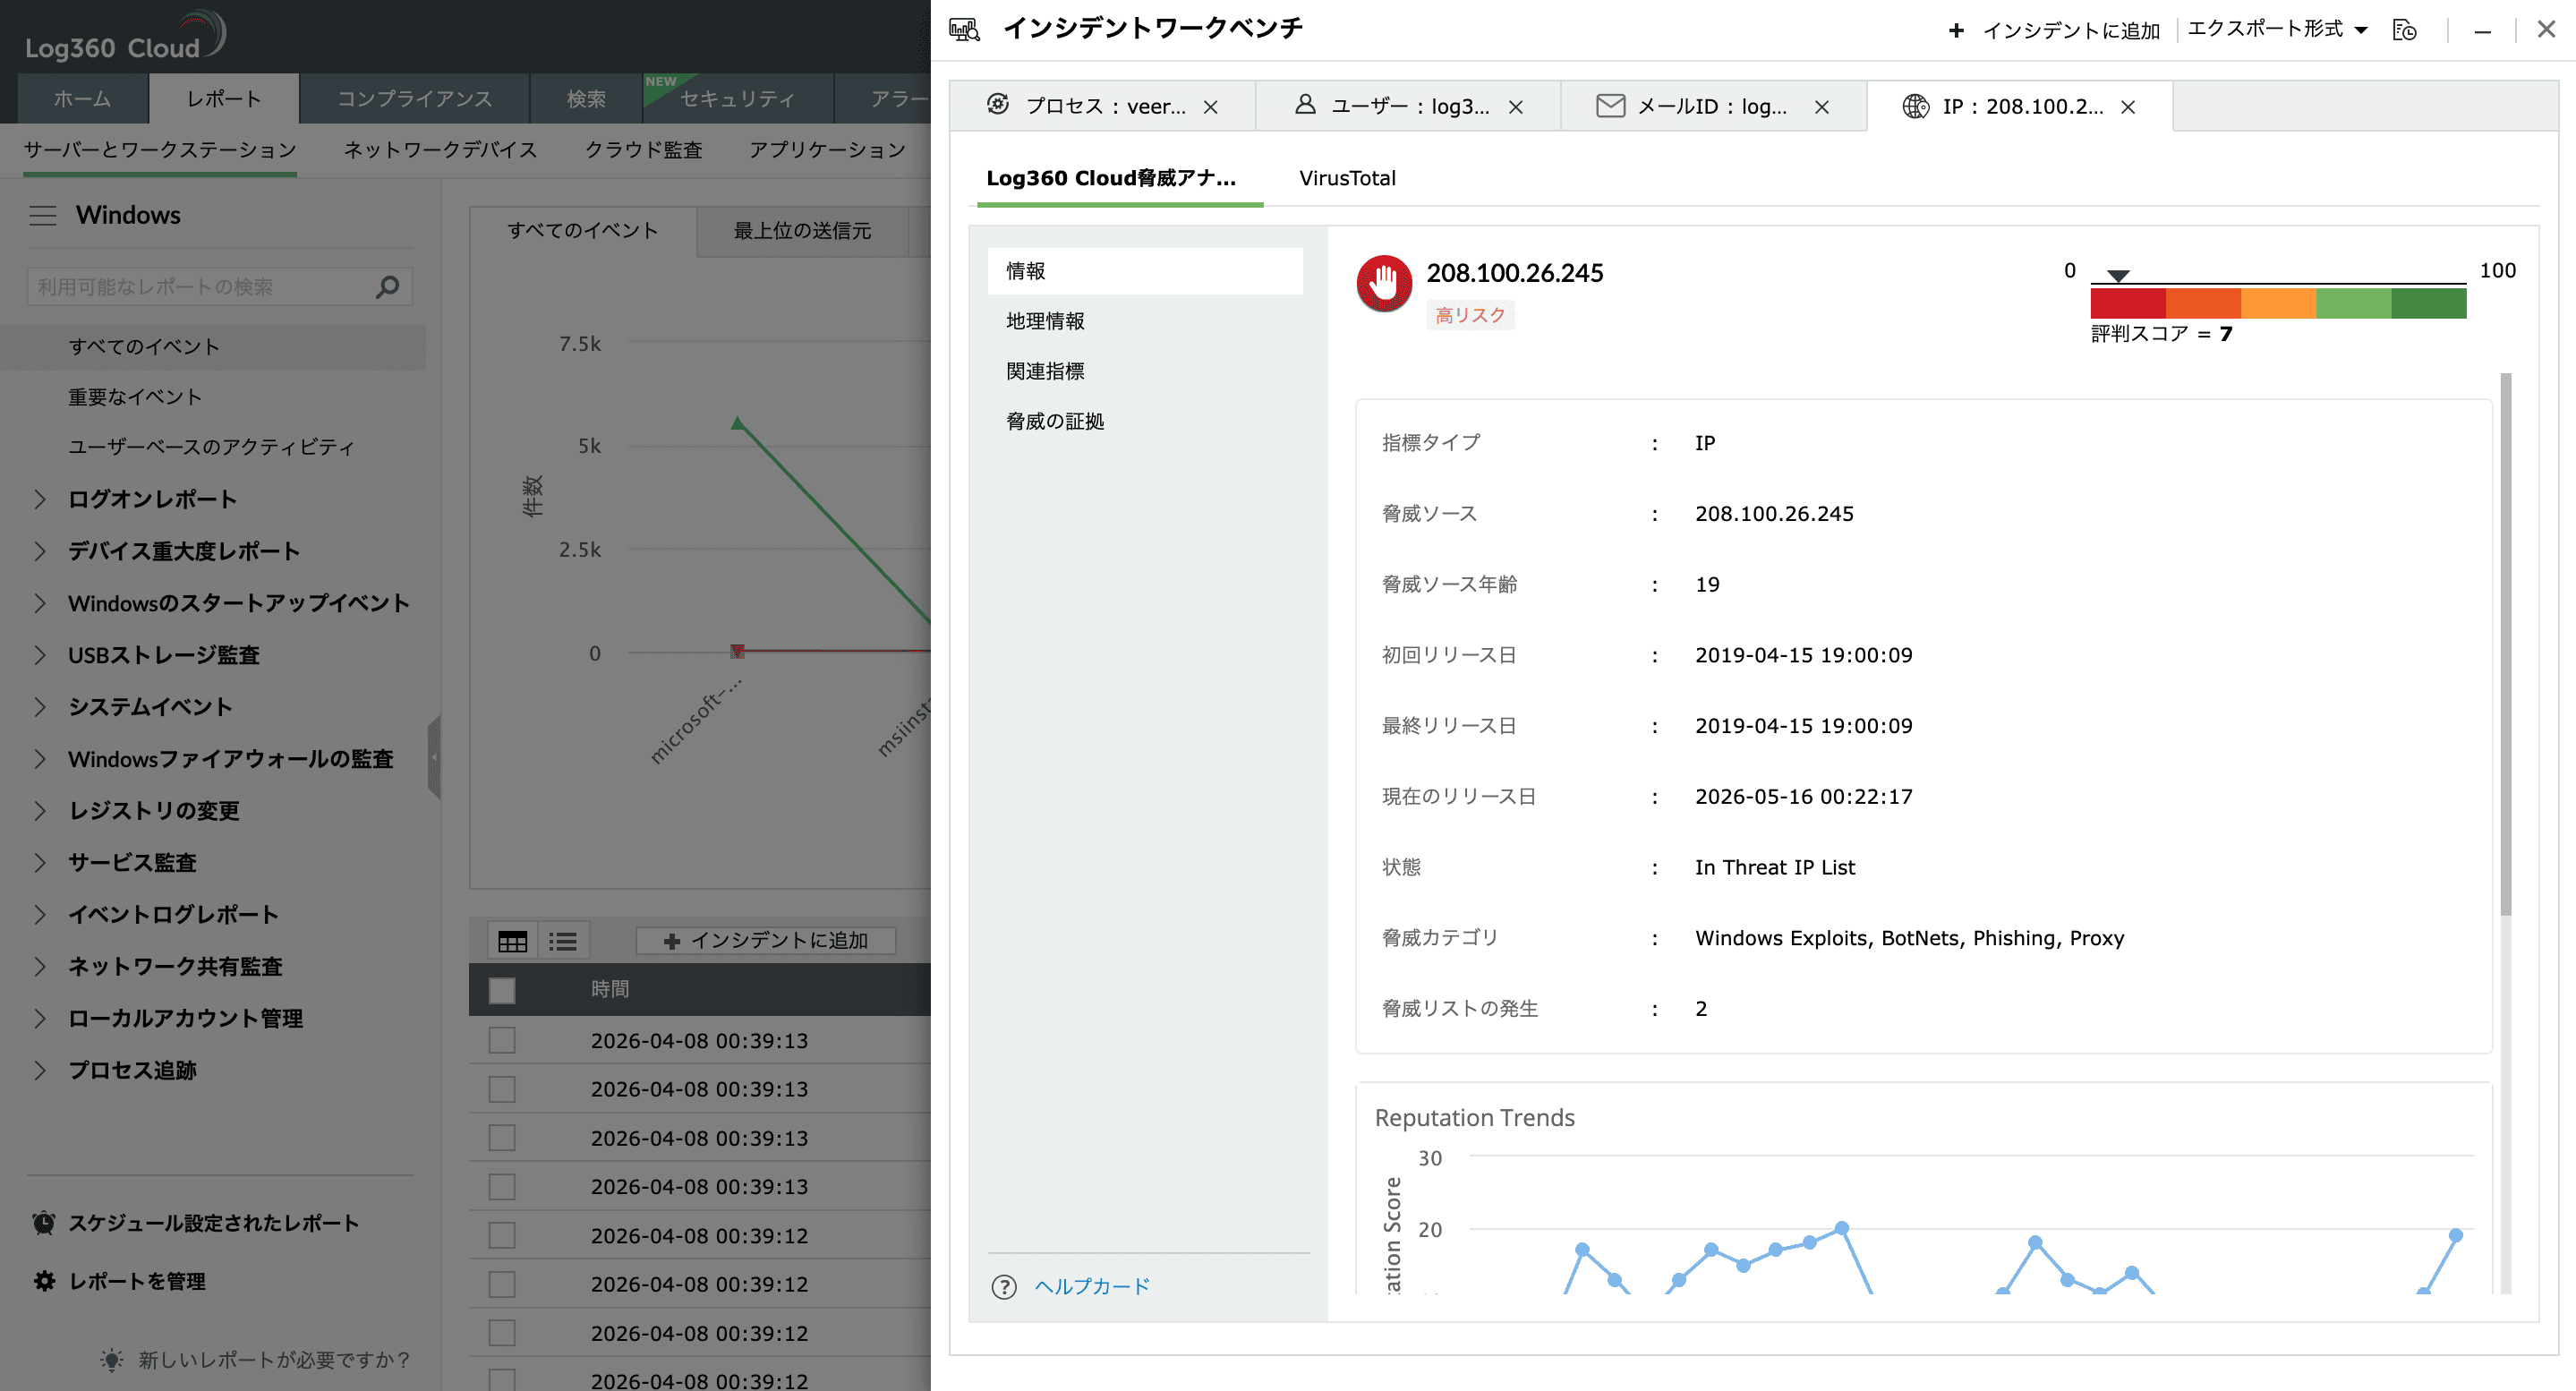Click the Log360 Cloud logo

tap(125, 37)
